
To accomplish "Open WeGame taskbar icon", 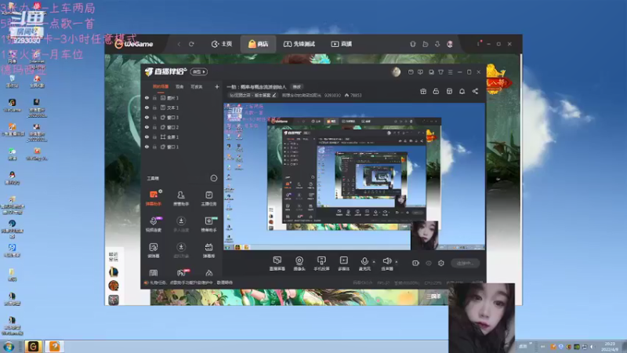I will tap(33, 347).
